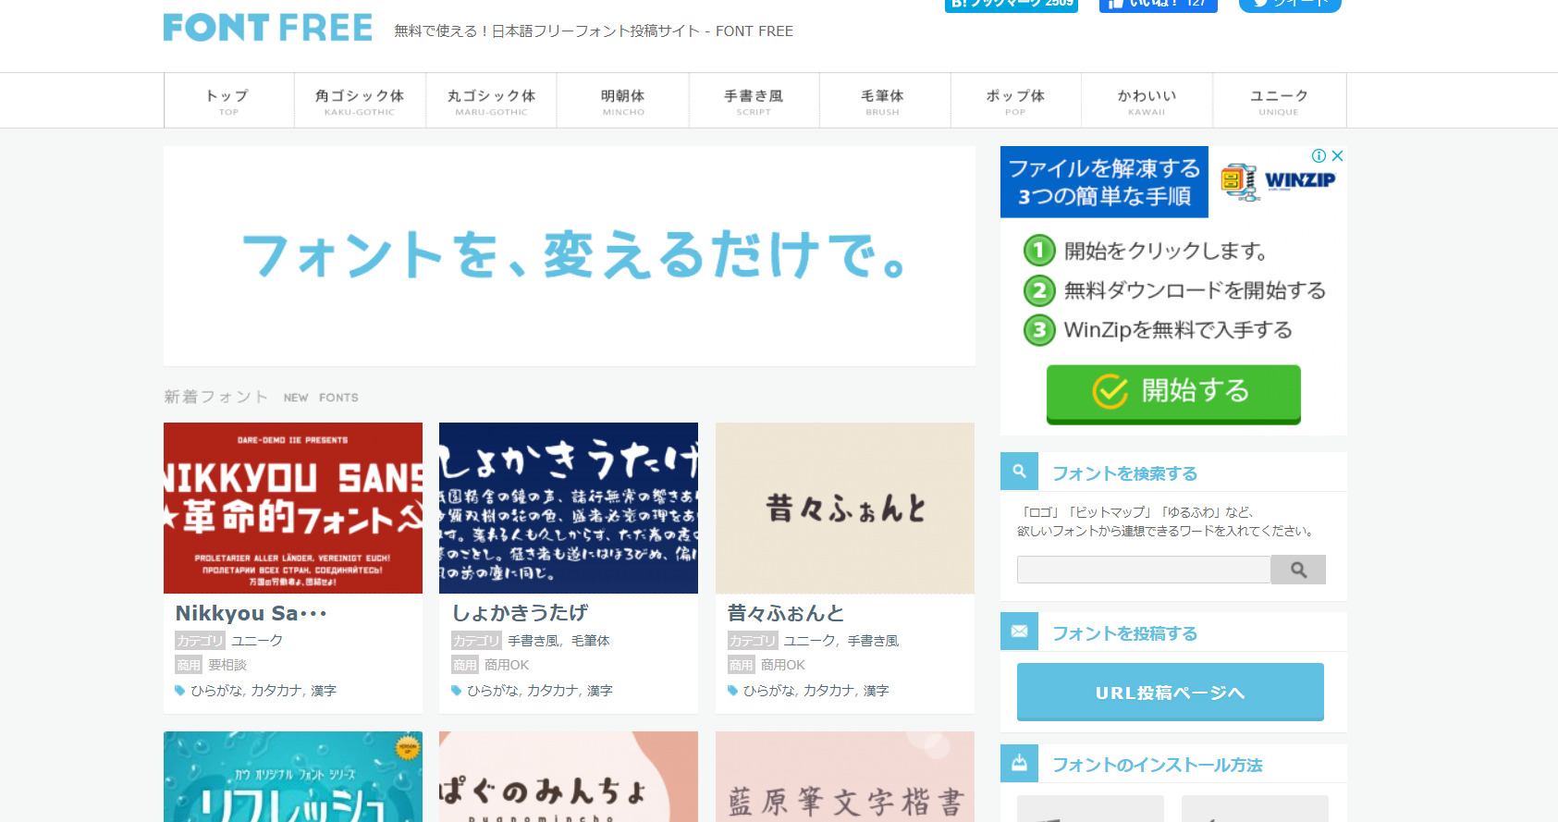Focus the font search input field
Image resolution: width=1558 pixels, height=822 pixels.
point(1144,570)
